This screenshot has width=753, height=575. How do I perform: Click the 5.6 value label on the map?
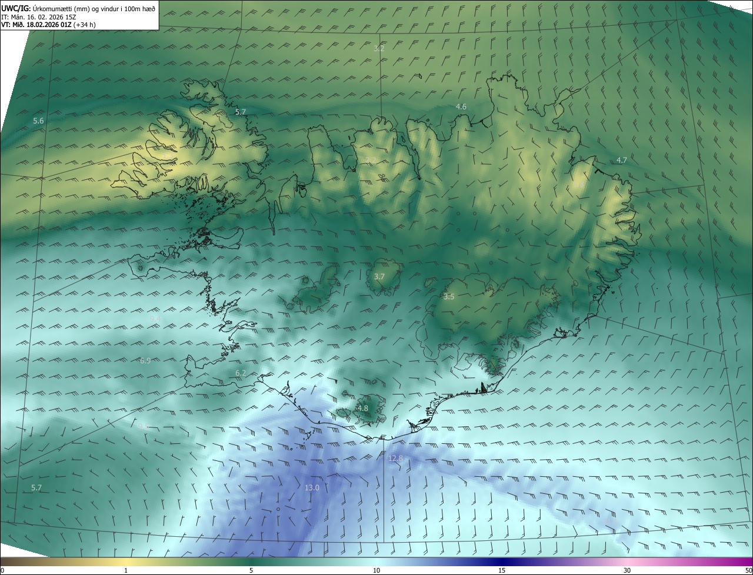(38, 121)
